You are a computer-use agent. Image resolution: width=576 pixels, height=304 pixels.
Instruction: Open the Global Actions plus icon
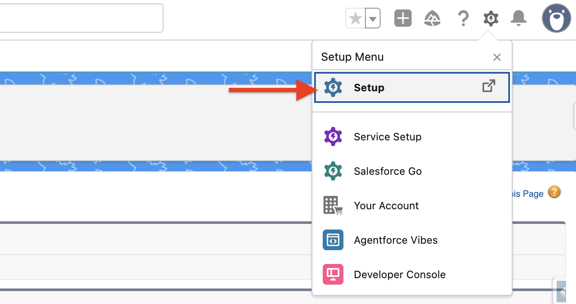[403, 19]
